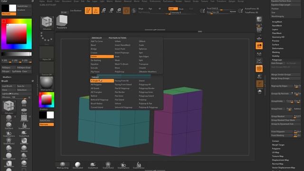Select the Smooth brush icon

(24, 149)
